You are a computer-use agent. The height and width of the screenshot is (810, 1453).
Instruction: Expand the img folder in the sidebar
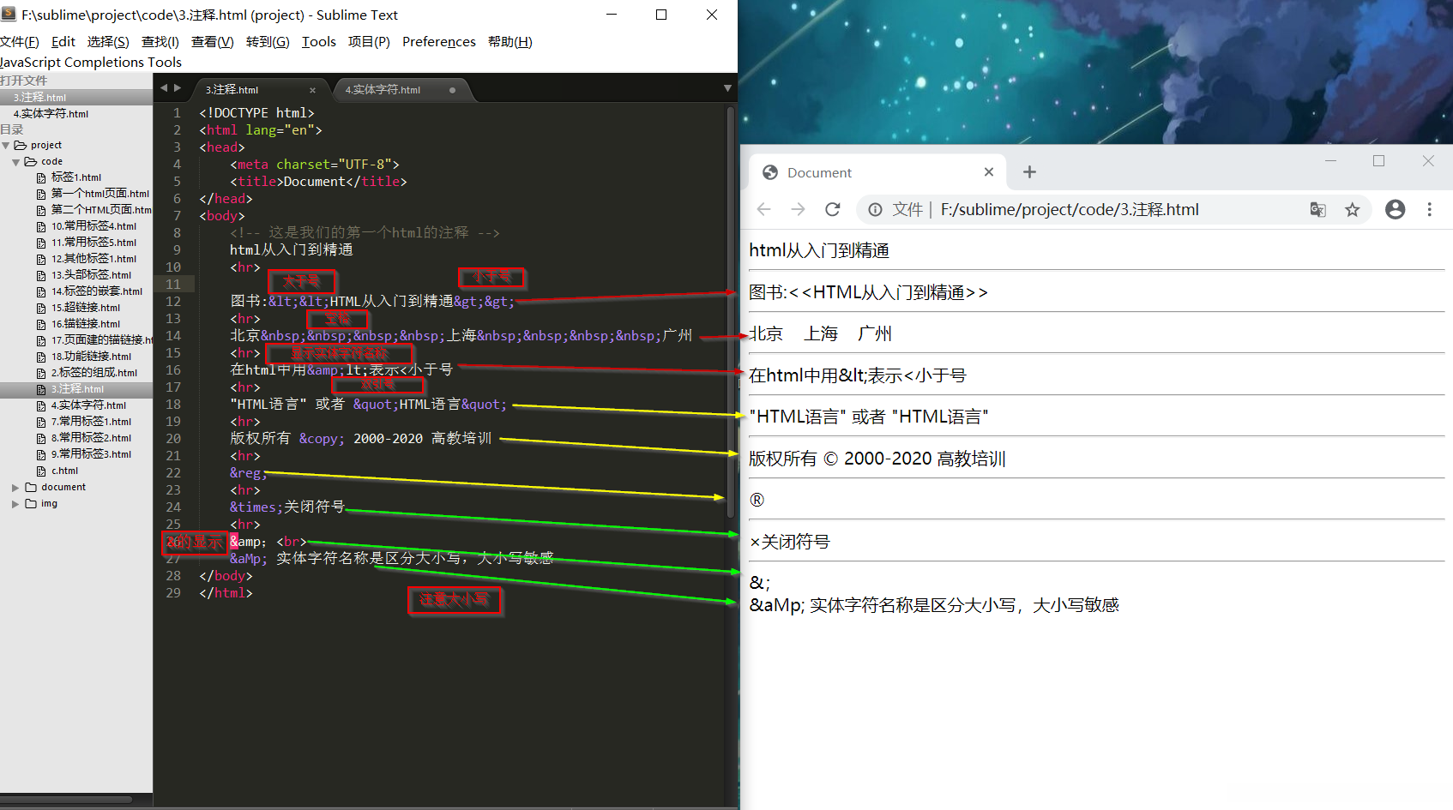pyautogui.click(x=15, y=503)
